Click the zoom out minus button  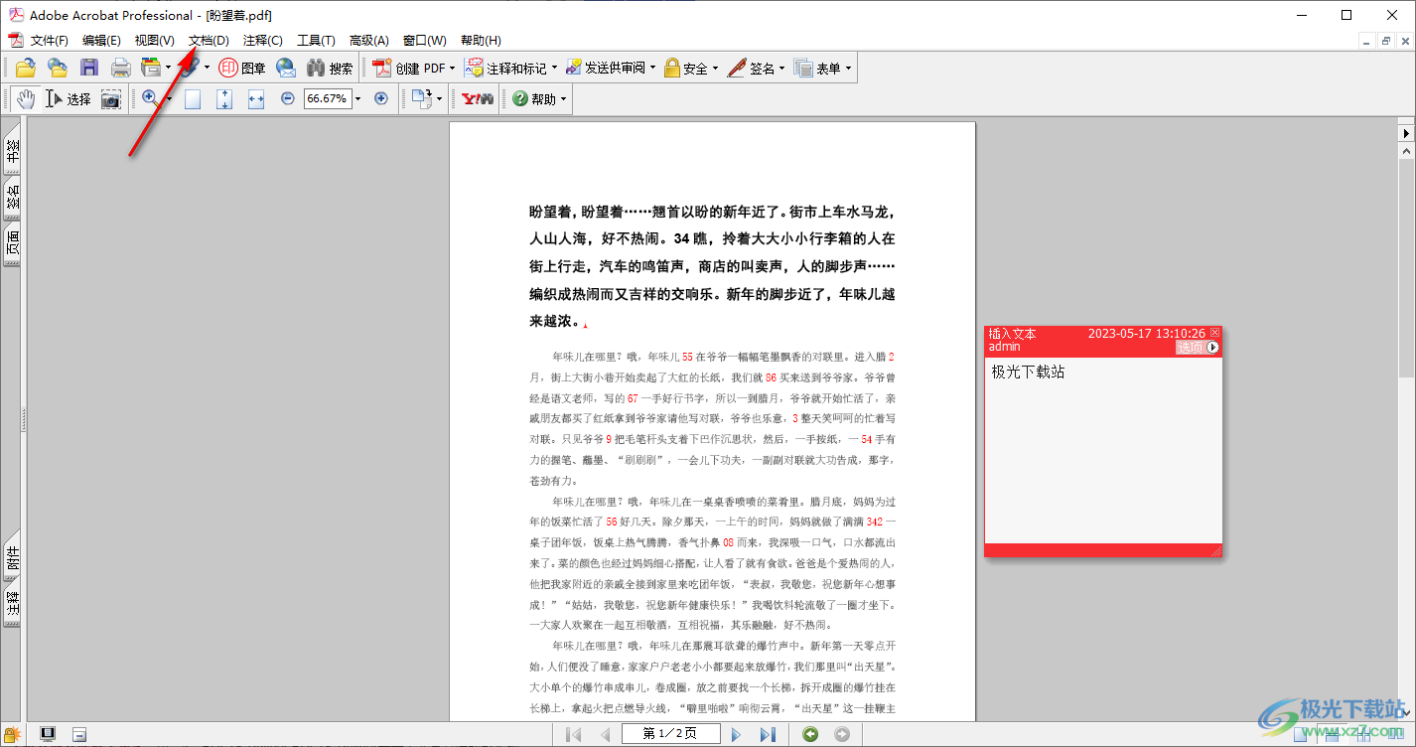click(288, 98)
